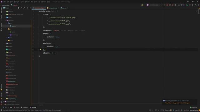Click Collapse All icon in Project panel
Viewport: 200px width, 112px height.
24,8
